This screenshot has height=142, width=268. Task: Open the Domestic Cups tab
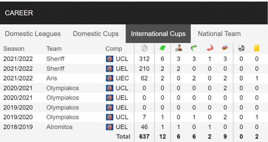point(96,34)
